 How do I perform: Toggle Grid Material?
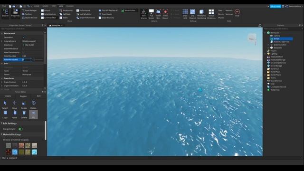[192, 14]
